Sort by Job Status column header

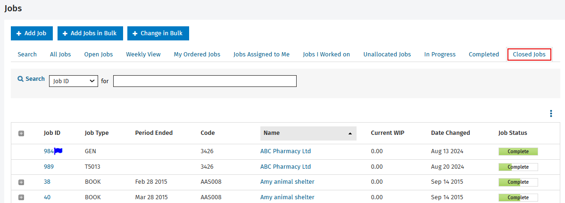tap(513, 133)
